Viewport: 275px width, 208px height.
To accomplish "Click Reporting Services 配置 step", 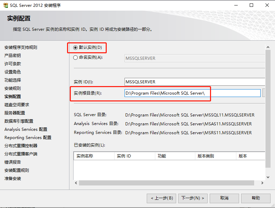I will click(x=28, y=138).
